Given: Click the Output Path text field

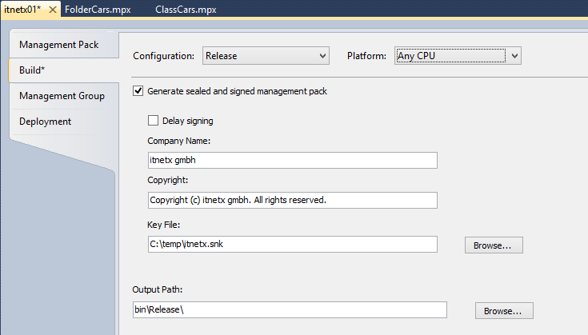Looking at the screenshot, I should pyautogui.click(x=289, y=309).
